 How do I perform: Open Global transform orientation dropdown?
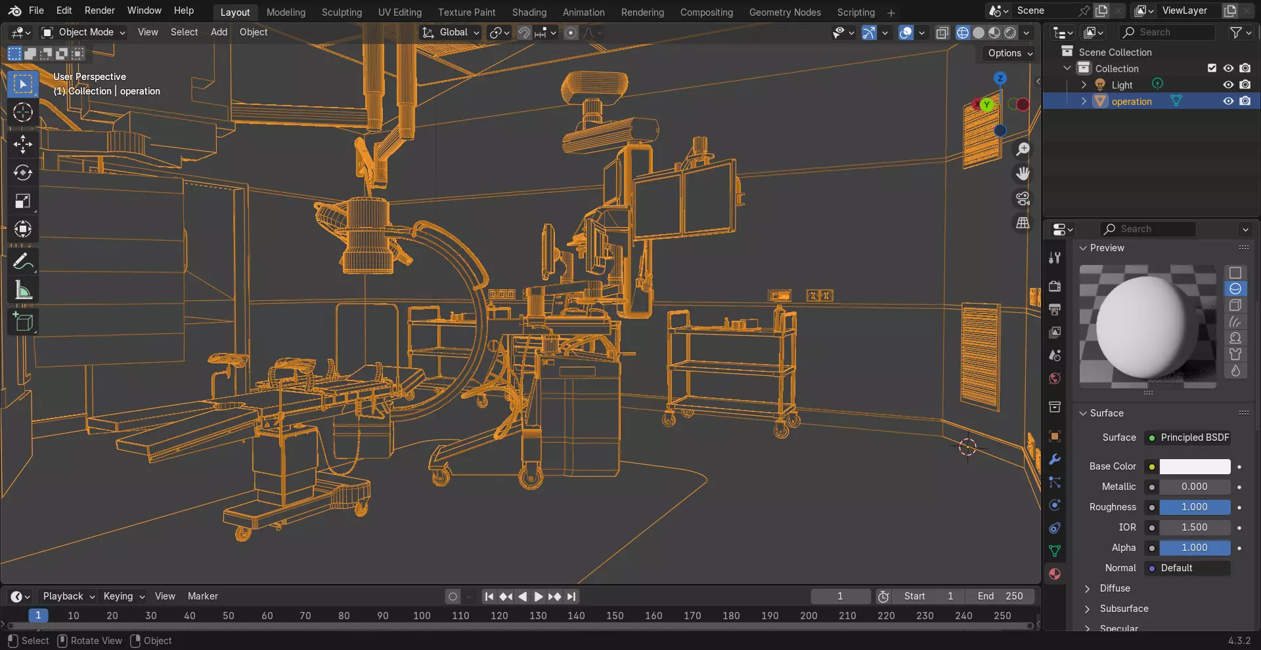(x=451, y=32)
